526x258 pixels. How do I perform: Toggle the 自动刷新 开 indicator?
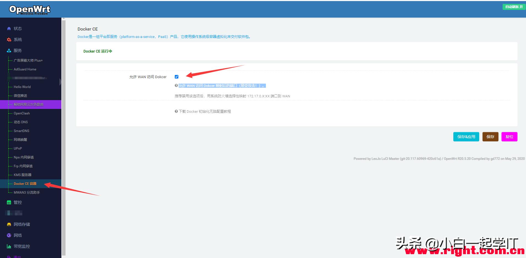[x=514, y=7]
